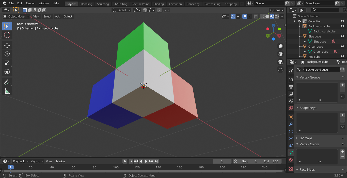Activate the Select Box tool in toolbar
347x178 pixels.
click(7, 26)
